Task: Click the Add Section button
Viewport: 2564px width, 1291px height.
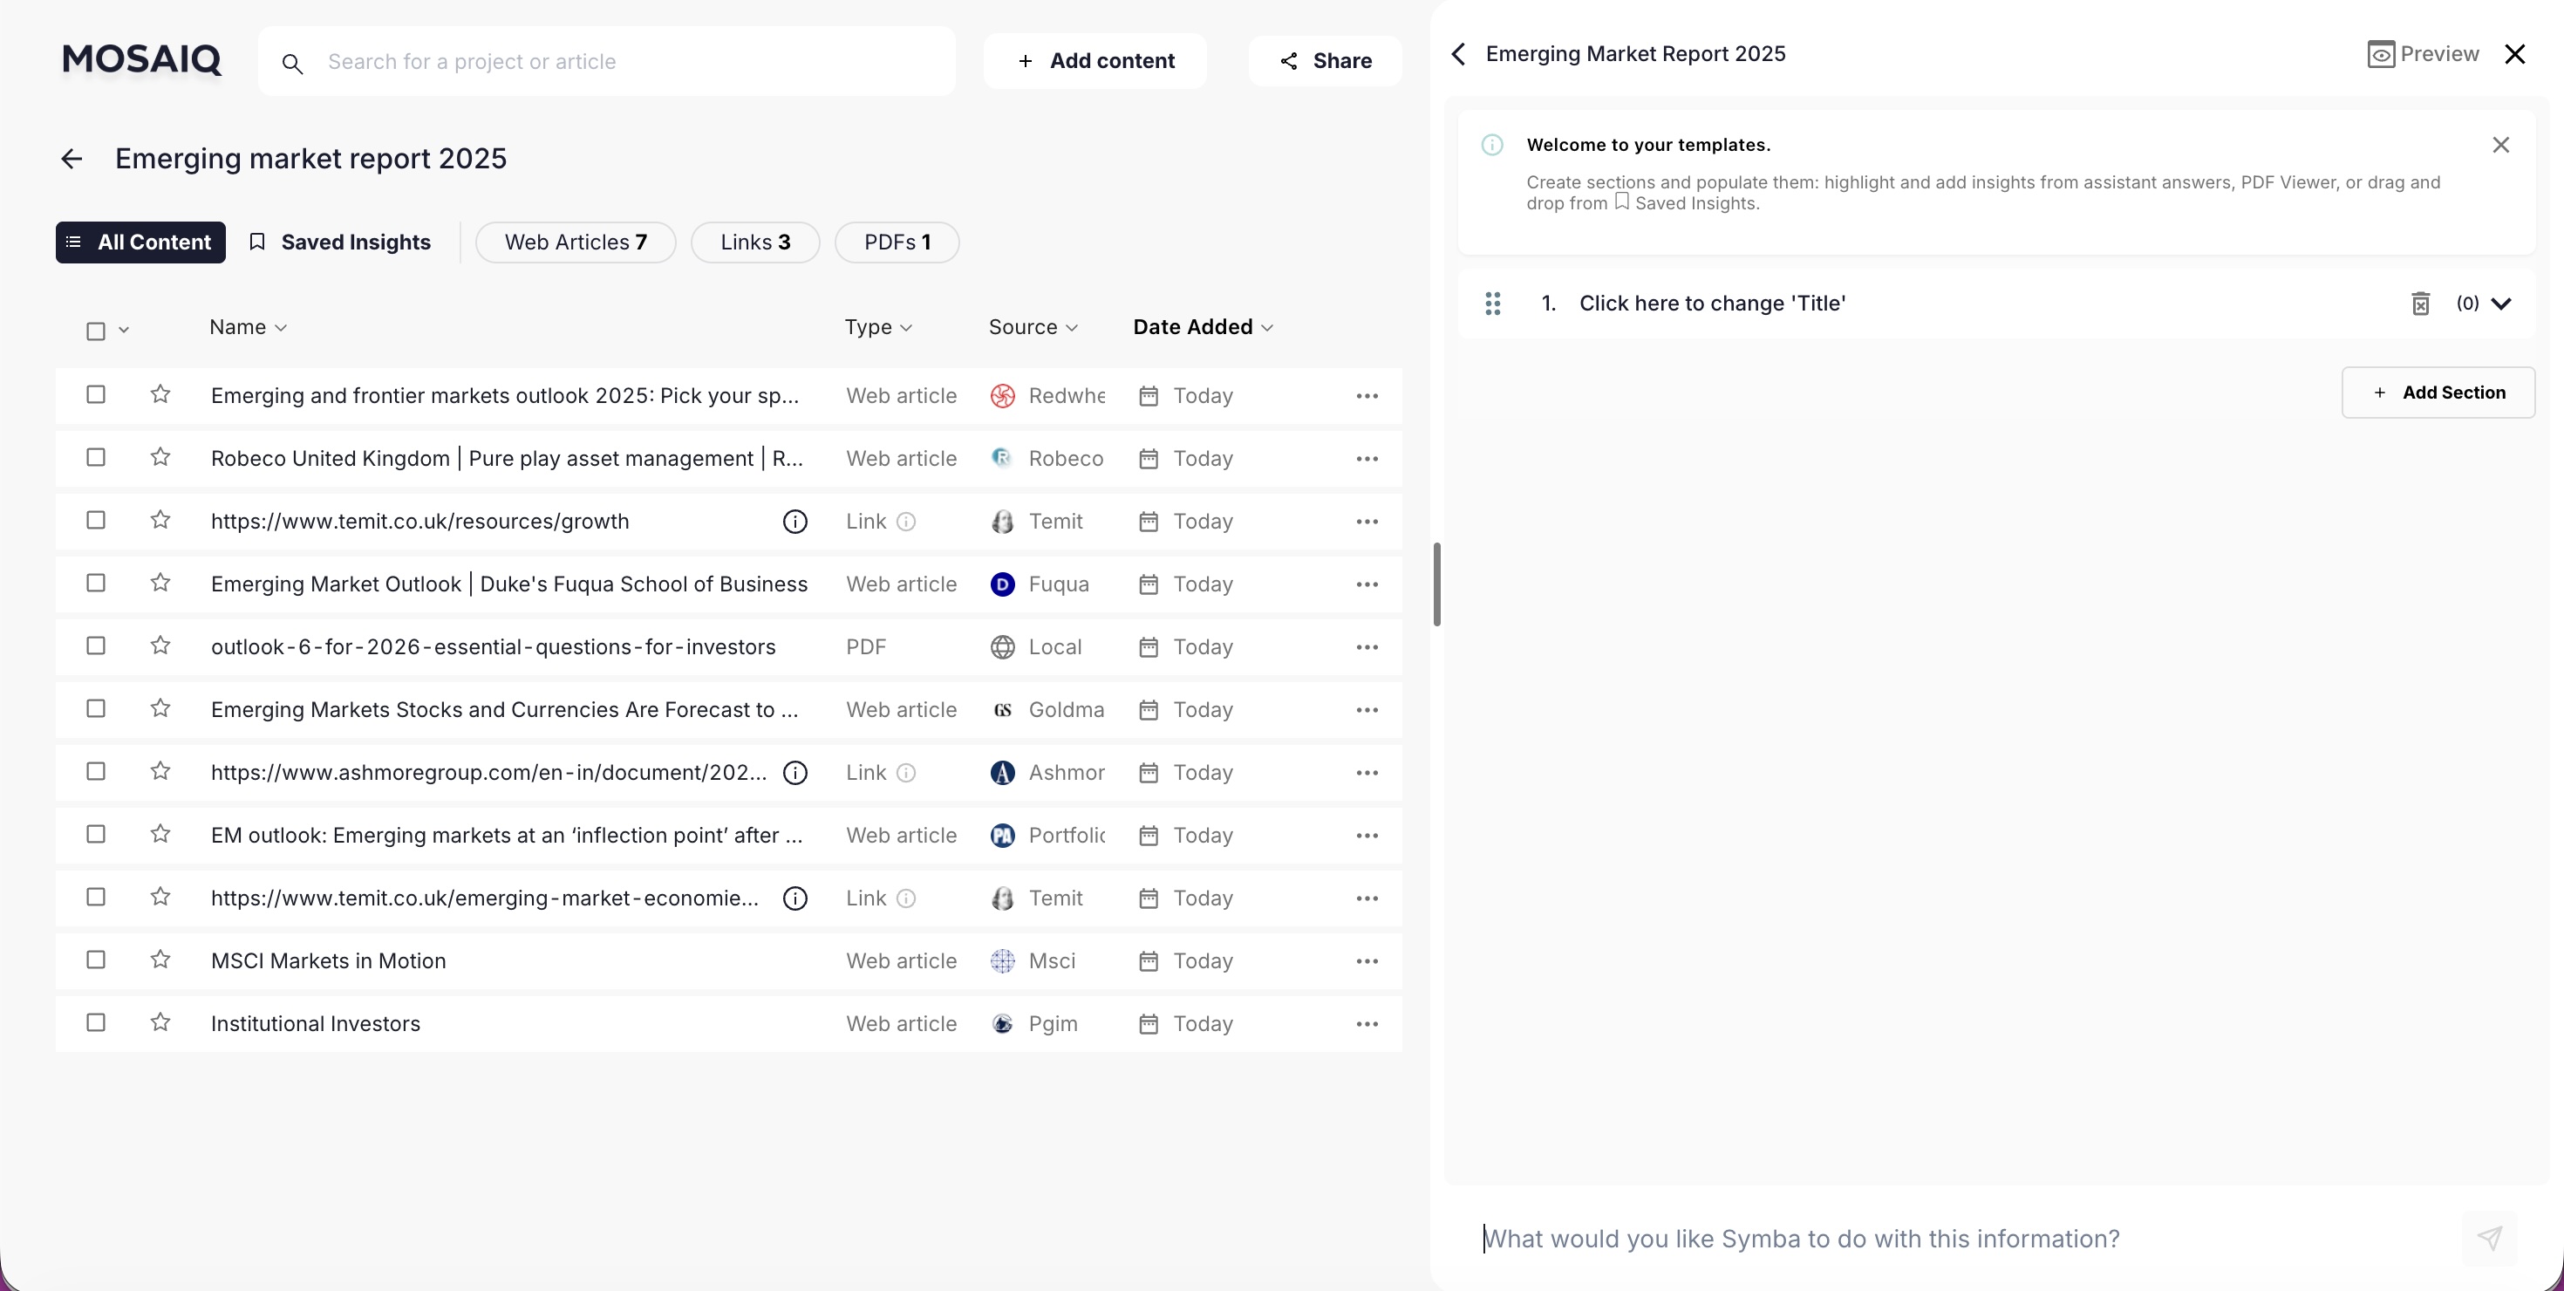Action: click(x=2439, y=393)
